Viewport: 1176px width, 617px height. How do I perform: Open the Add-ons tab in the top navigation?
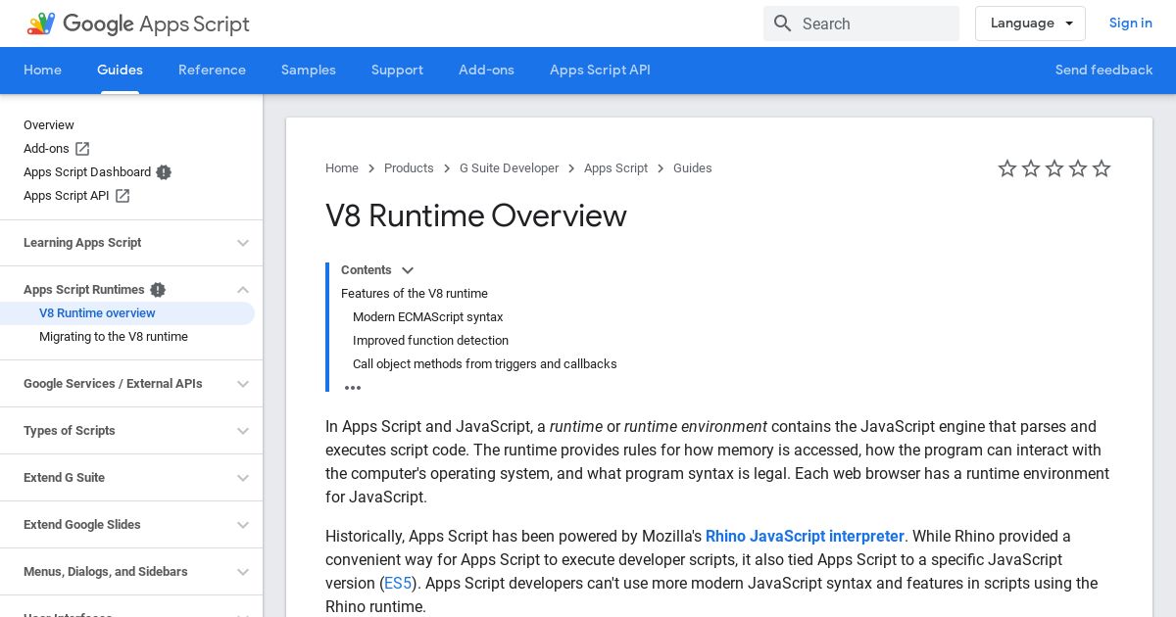[x=486, y=71]
